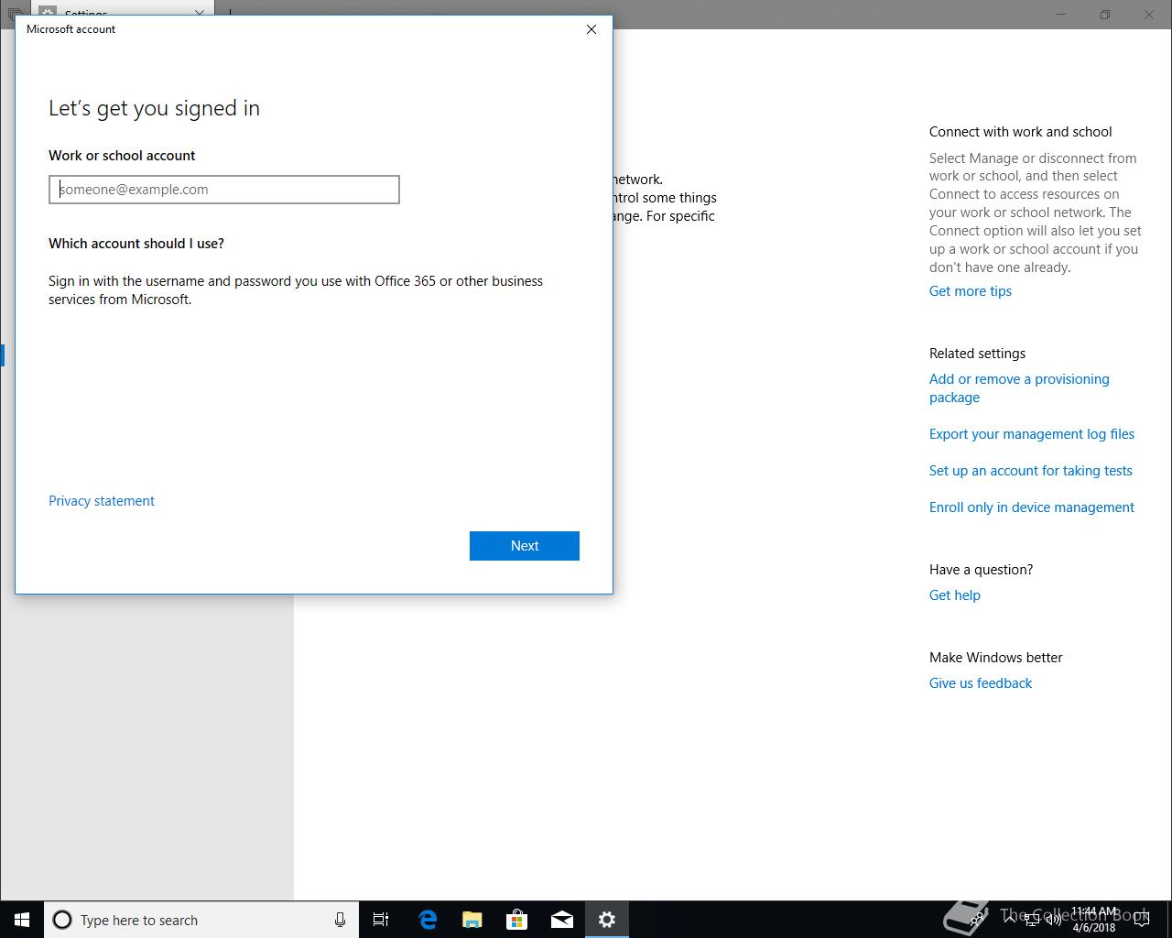
Task: Minimize the Settings window
Action: pyautogui.click(x=1062, y=15)
